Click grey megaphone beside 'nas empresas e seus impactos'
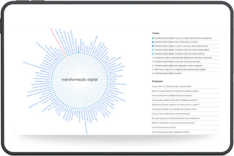Viewport: 234px width, 156px height. [x=153, y=66]
